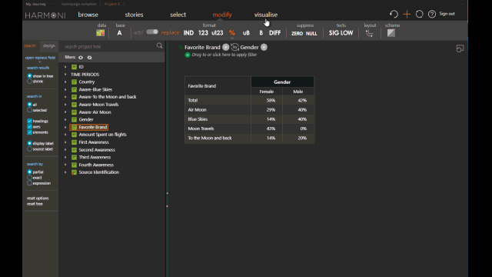Open the select menu

point(178,15)
